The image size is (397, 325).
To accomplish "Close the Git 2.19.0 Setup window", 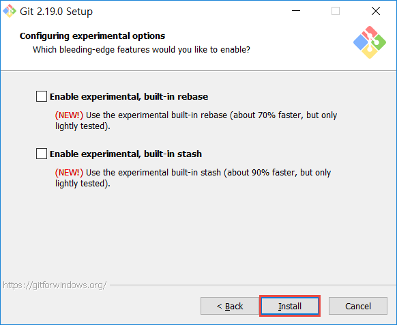I will tap(375, 11).
